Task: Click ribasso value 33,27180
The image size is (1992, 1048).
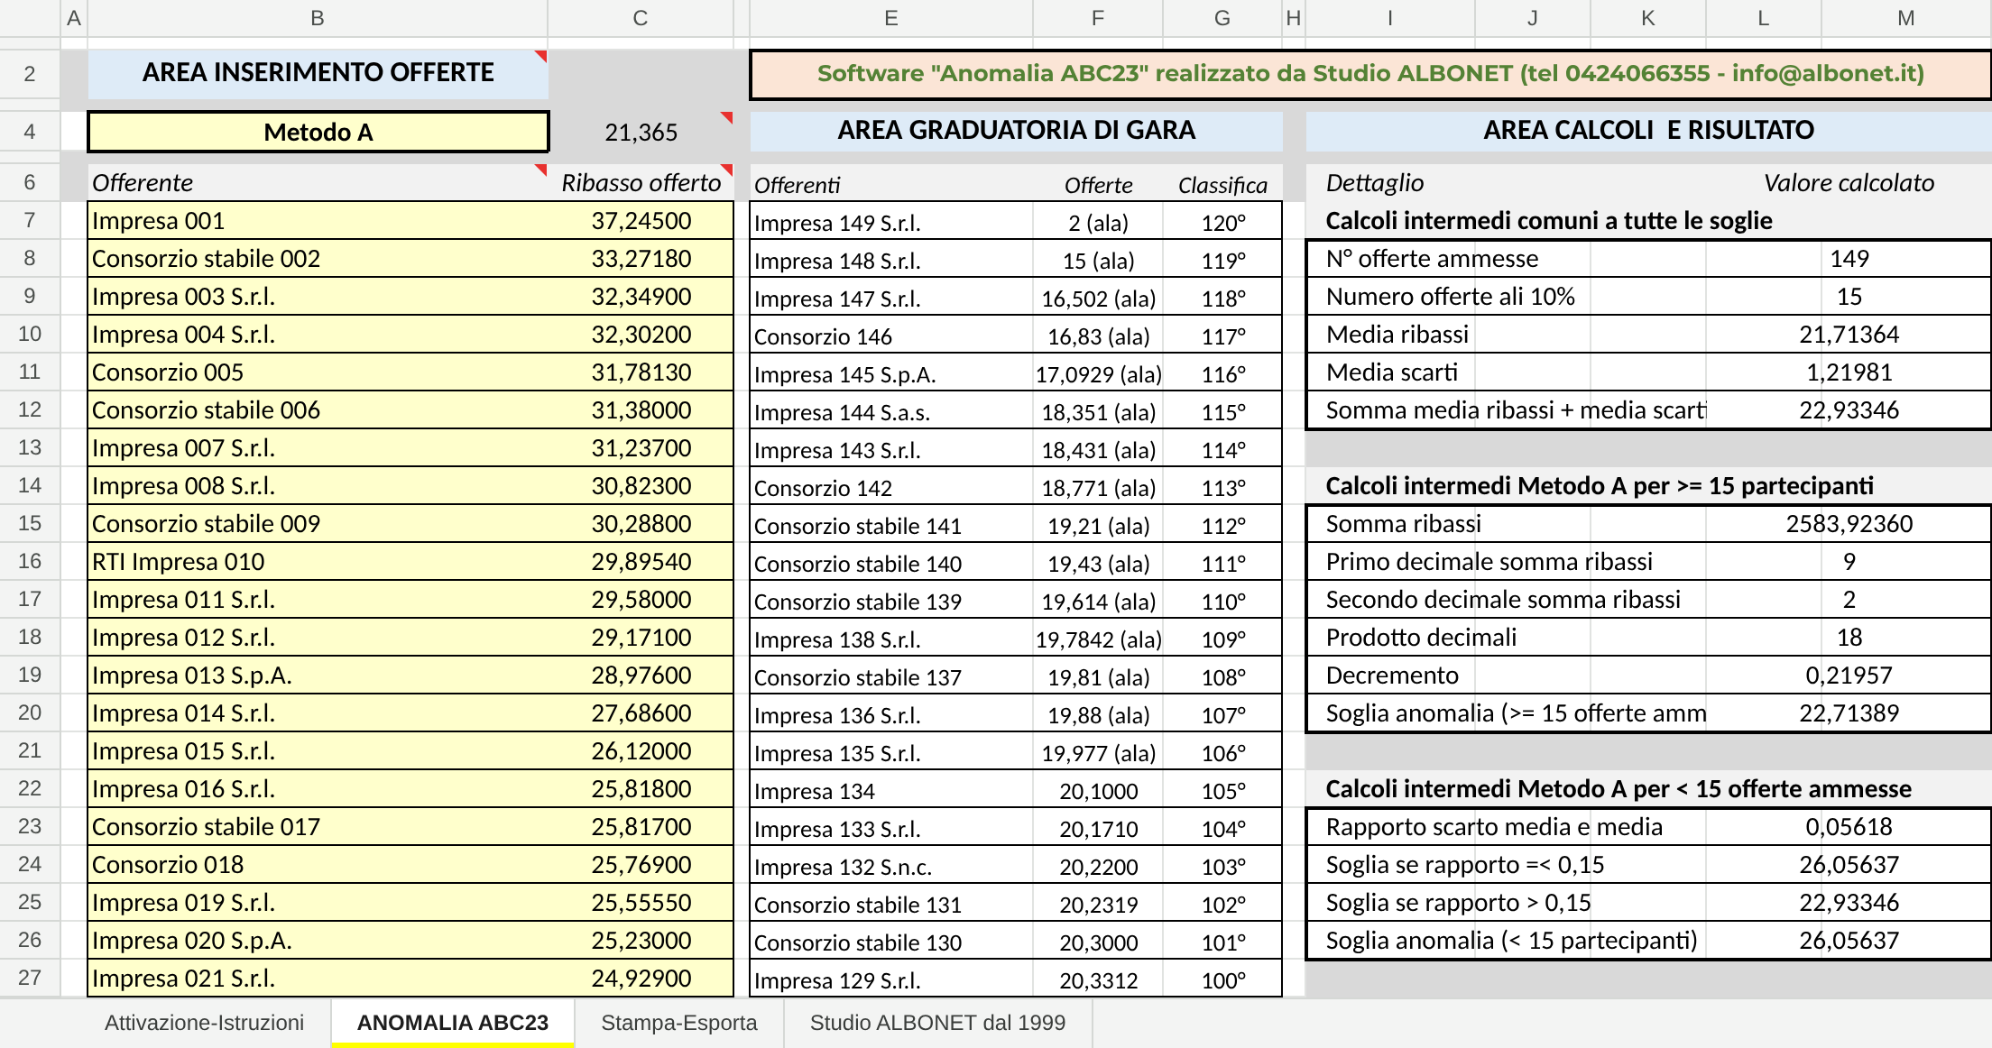Action: 641,258
